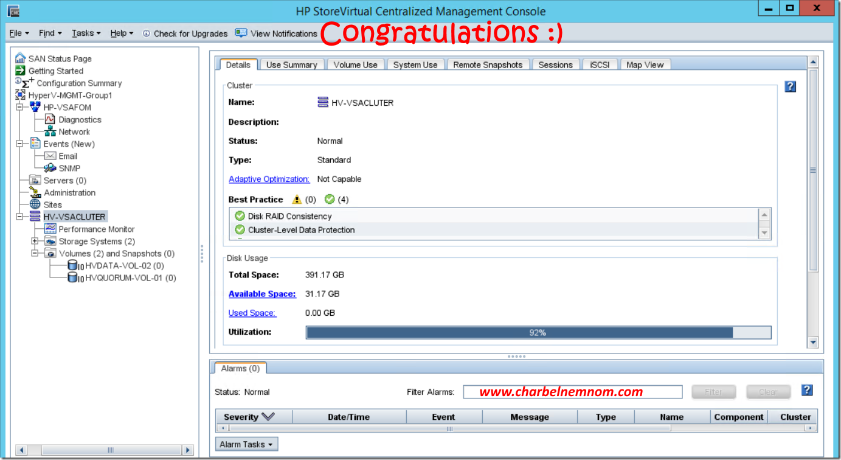841x460 pixels.
Task: Click the Best Practice list scroll down arrow
Action: [764, 232]
